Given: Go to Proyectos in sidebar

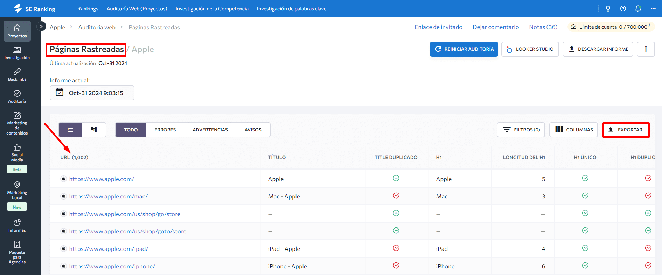Looking at the screenshot, I should point(17,31).
